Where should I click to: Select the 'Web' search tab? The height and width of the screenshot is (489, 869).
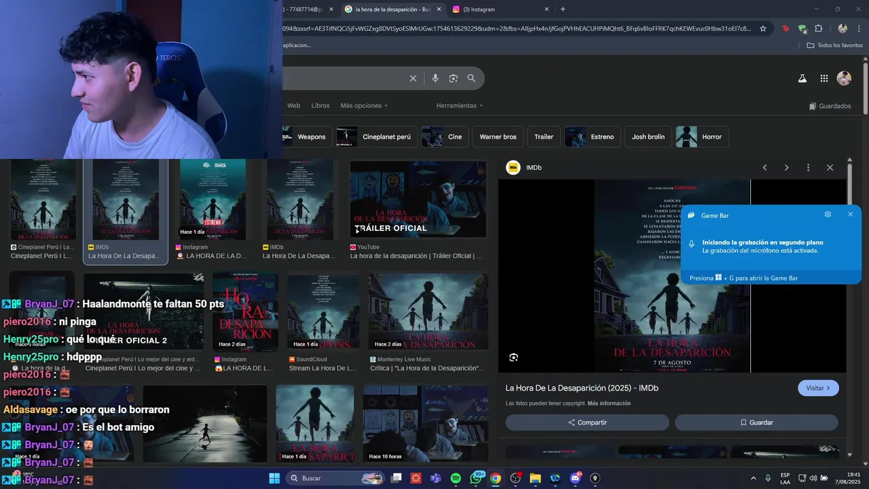(293, 106)
